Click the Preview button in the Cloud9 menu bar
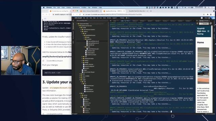This screenshot has width=216, height=121. 122,18
